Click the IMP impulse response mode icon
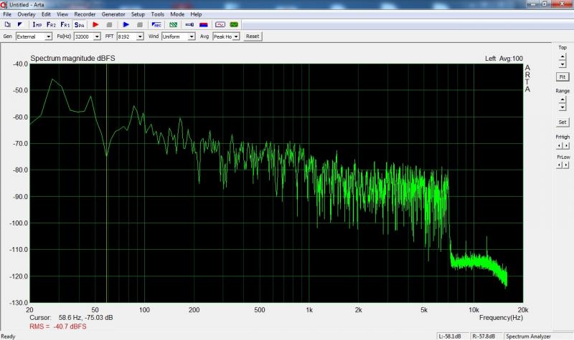Image resolution: width=574 pixels, height=340 pixels. click(37, 24)
